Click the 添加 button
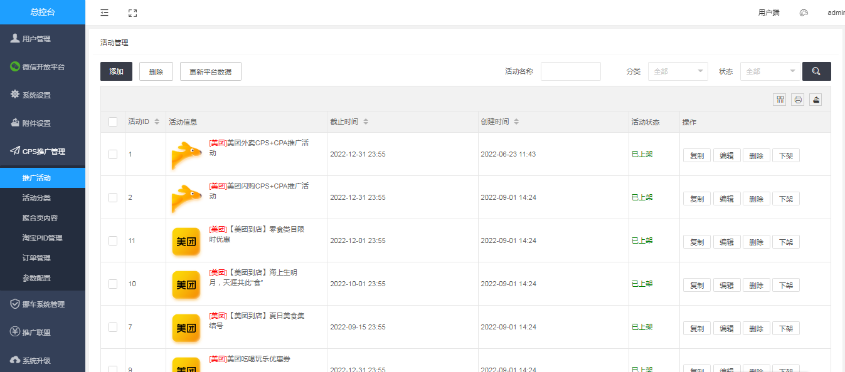Screen dimensions: 845x372 tap(116, 71)
